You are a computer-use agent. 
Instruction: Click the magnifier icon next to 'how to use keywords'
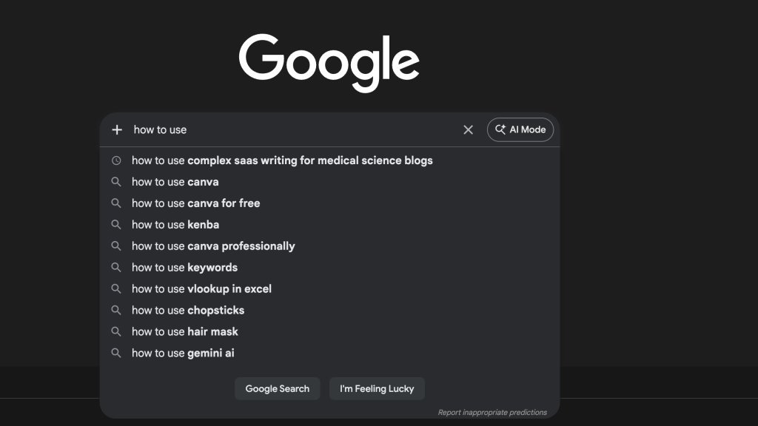116,267
